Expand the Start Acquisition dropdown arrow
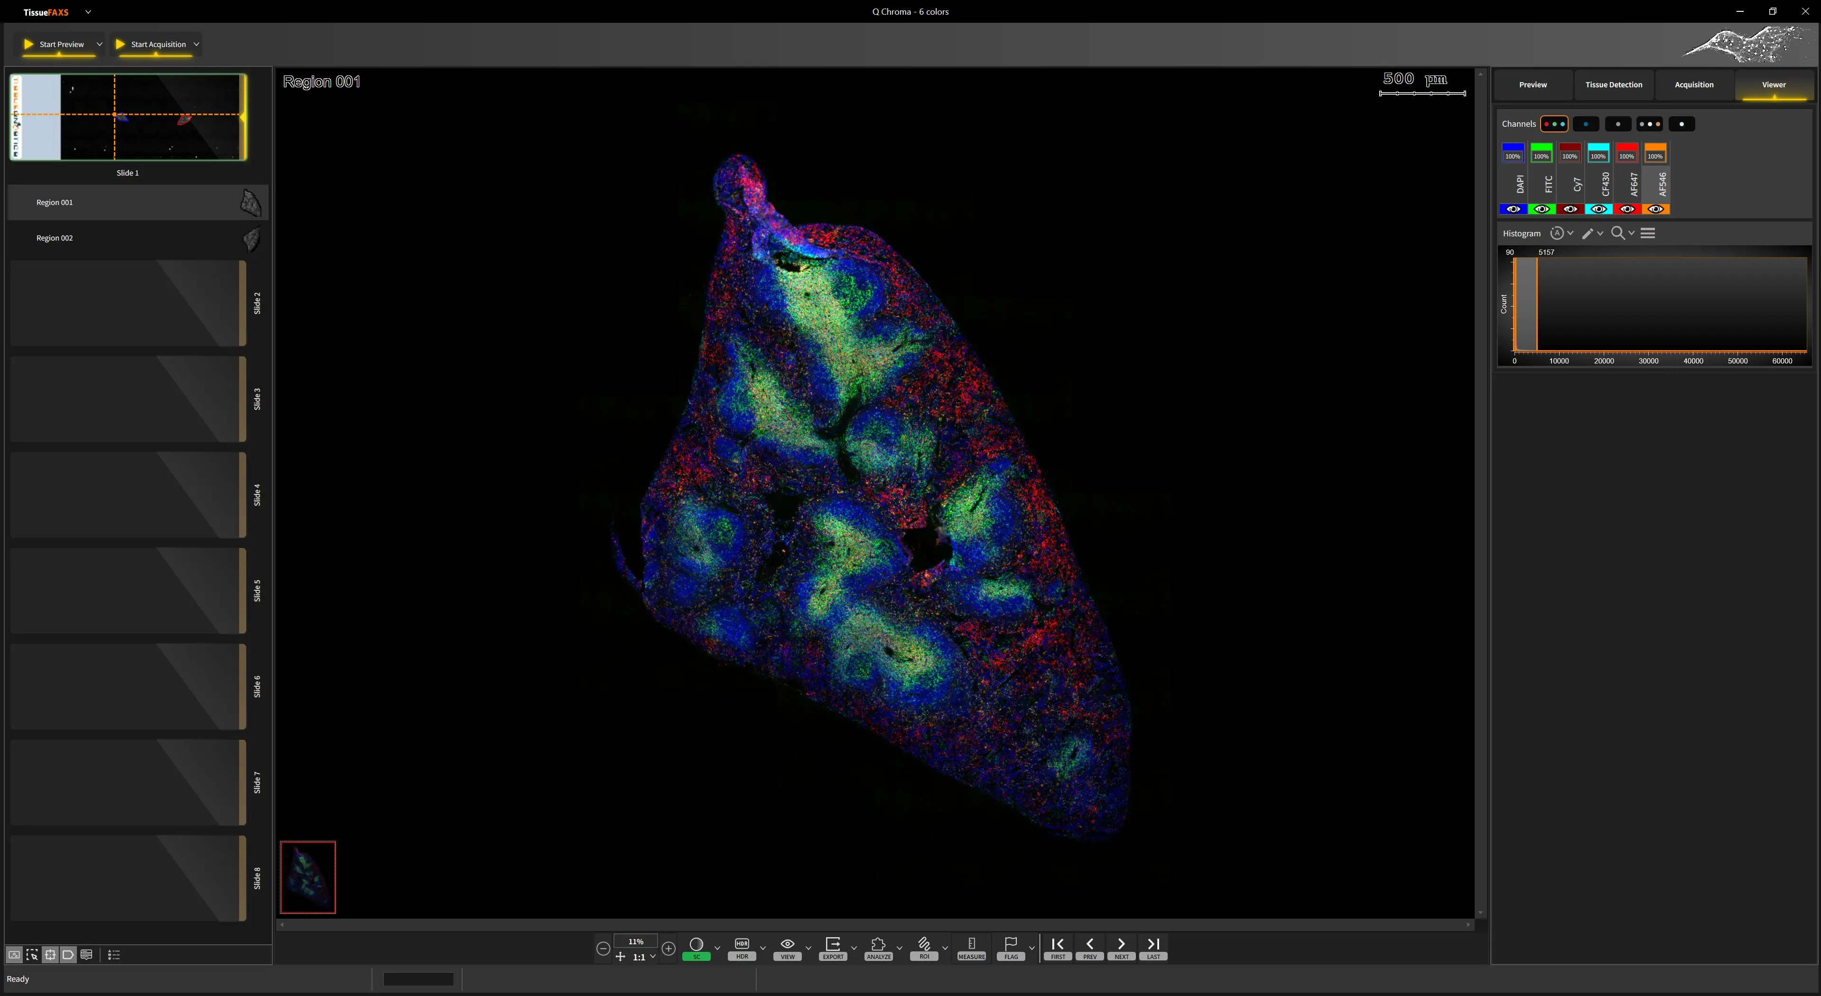This screenshot has height=996, width=1821. click(196, 45)
